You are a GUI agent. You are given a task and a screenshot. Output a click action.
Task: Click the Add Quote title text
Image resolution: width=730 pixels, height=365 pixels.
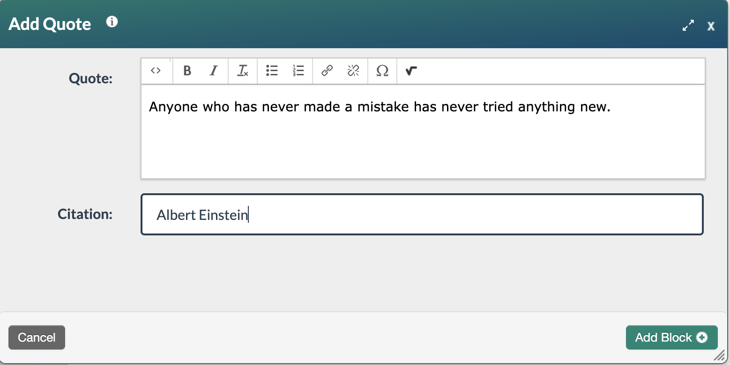[50, 24]
